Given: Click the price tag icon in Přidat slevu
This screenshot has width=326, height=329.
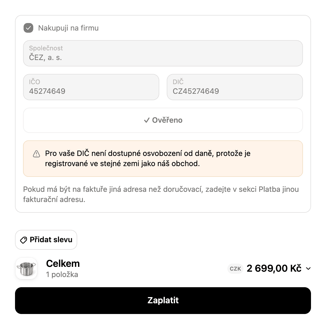Looking at the screenshot, I should tap(24, 240).
